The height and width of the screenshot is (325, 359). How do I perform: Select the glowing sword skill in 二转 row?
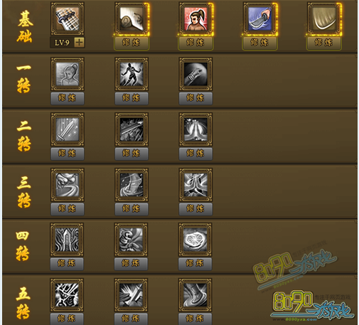point(68,129)
